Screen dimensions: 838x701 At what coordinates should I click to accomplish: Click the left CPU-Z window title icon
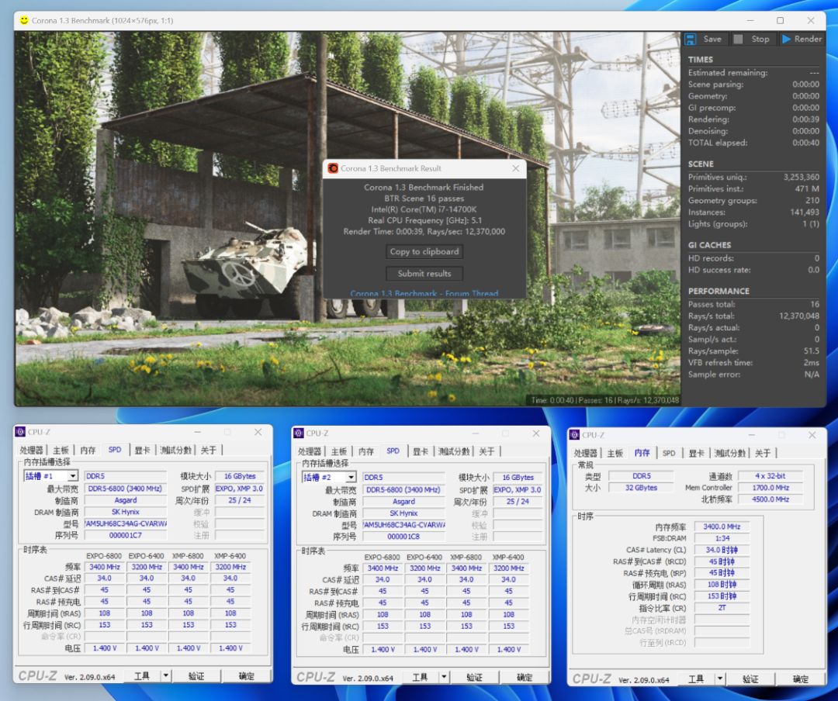click(x=20, y=432)
